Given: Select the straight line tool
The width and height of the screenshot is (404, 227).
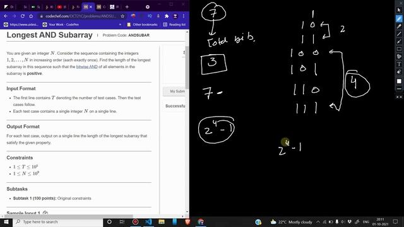Looking at the screenshot, I should [399, 33].
